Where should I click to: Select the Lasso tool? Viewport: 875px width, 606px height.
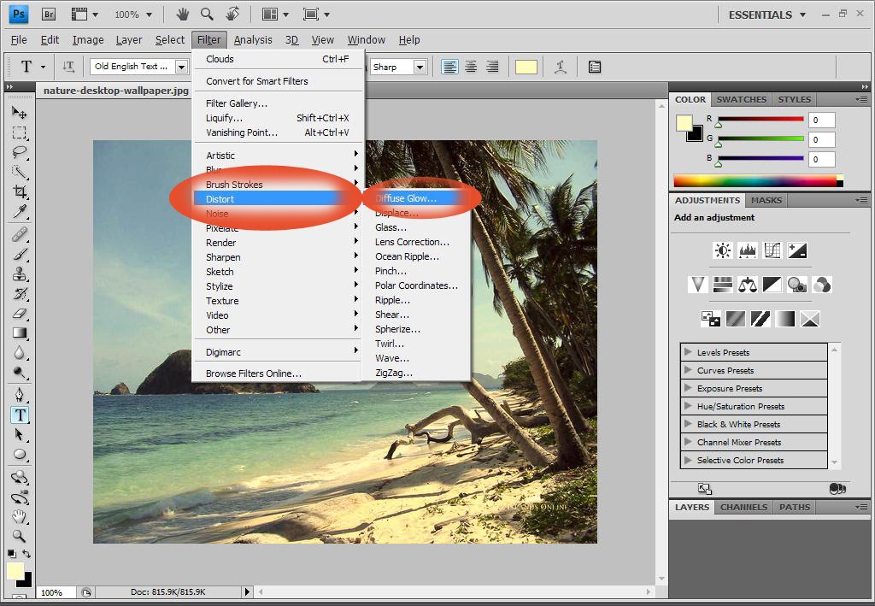click(x=20, y=152)
